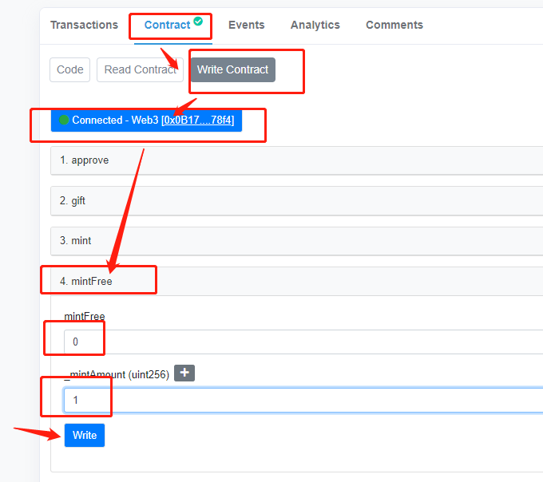Open the Analytics tab
Screen dimensions: 543x482
tap(315, 25)
